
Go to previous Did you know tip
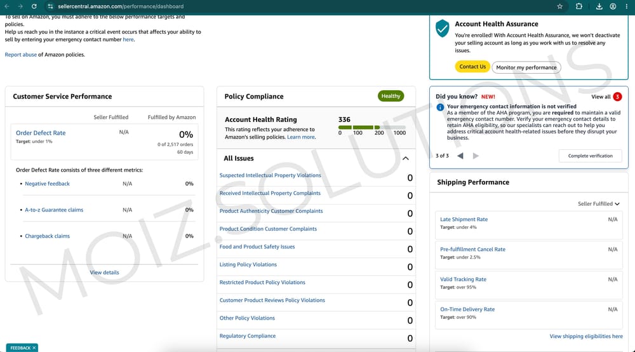(x=460, y=156)
